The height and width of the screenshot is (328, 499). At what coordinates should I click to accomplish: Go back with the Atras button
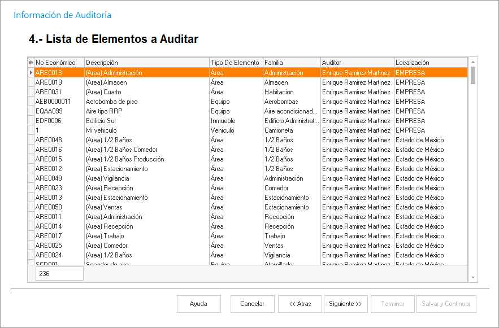click(300, 304)
